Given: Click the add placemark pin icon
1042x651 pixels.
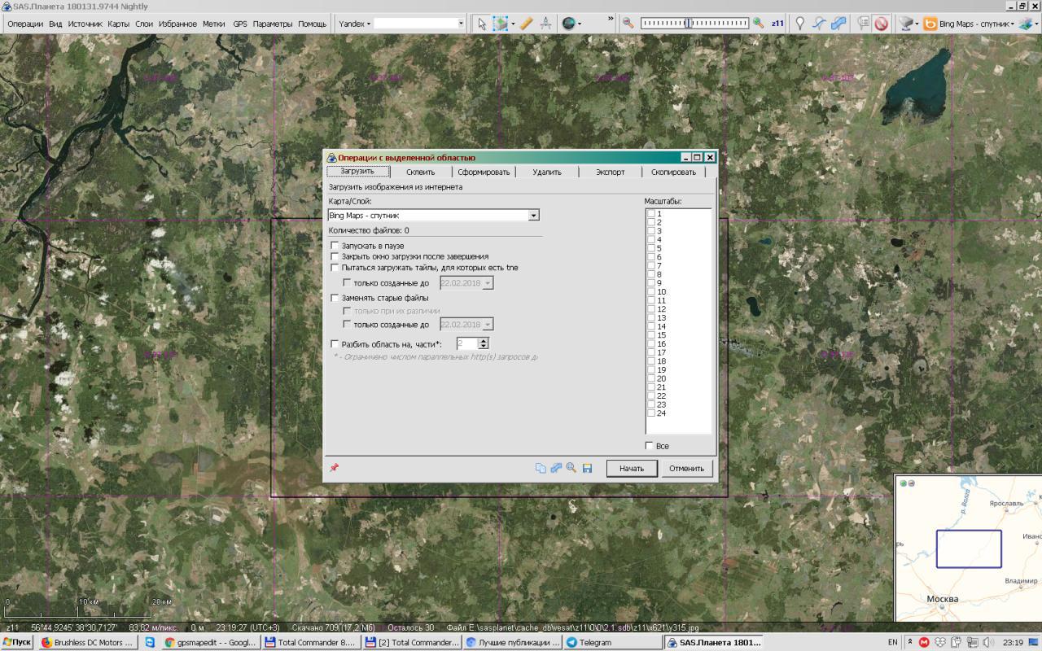Looking at the screenshot, I should pyautogui.click(x=799, y=24).
